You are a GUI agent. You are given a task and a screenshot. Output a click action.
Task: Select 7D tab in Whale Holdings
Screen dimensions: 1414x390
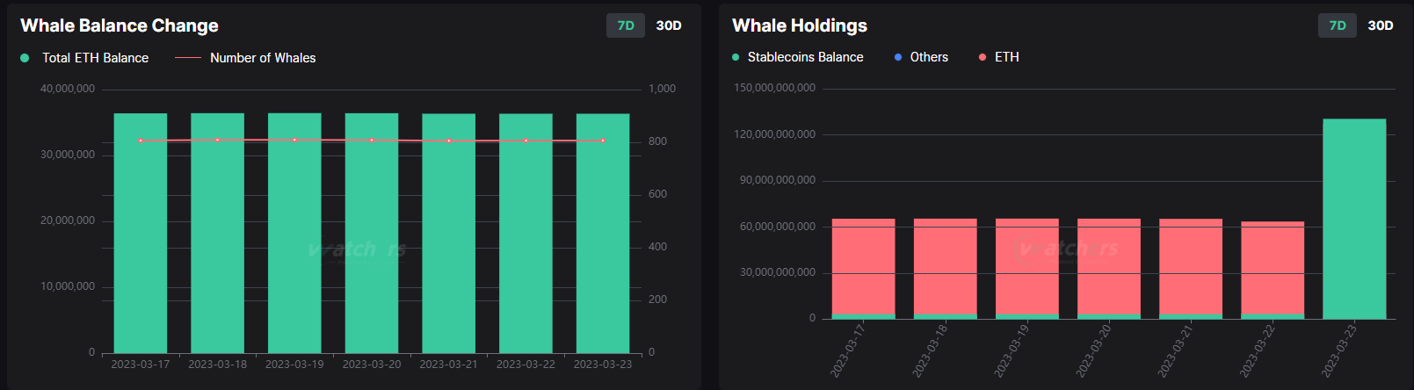point(1337,25)
